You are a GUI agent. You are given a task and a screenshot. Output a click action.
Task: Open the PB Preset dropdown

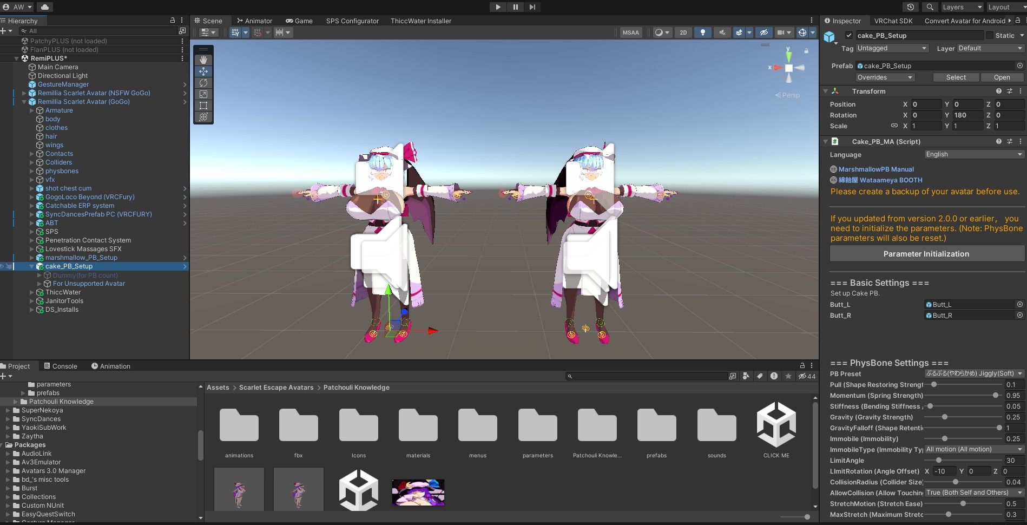point(974,373)
